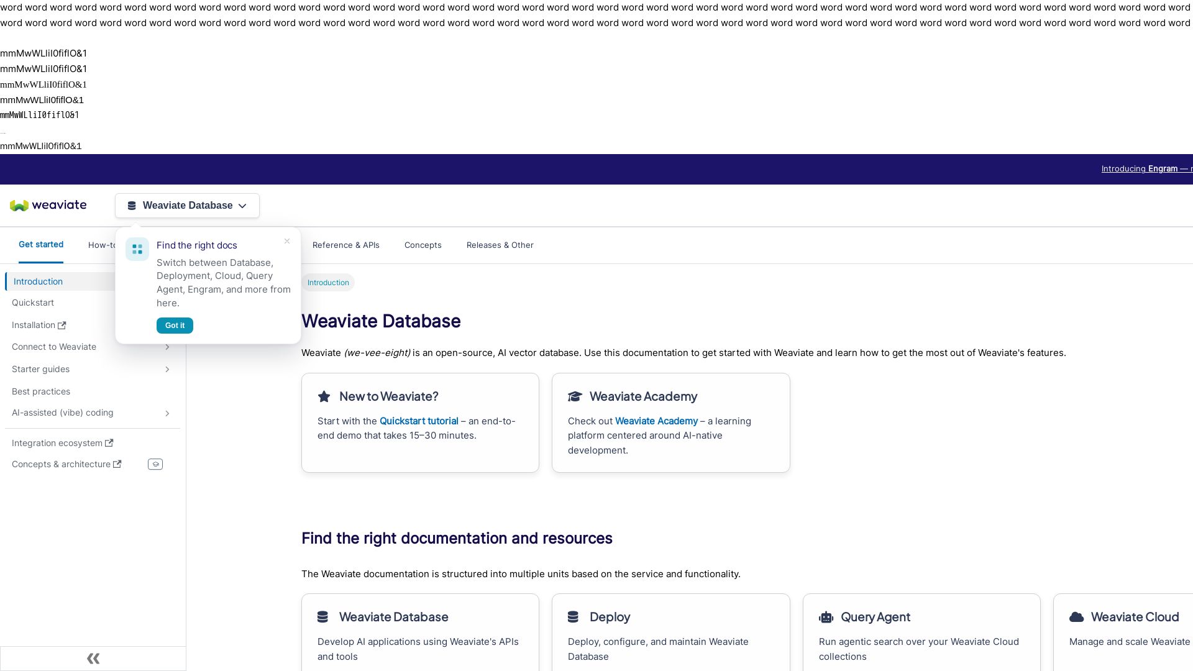Open Best practices in the sidebar
This screenshot has height=671, width=1193.
tap(41, 391)
